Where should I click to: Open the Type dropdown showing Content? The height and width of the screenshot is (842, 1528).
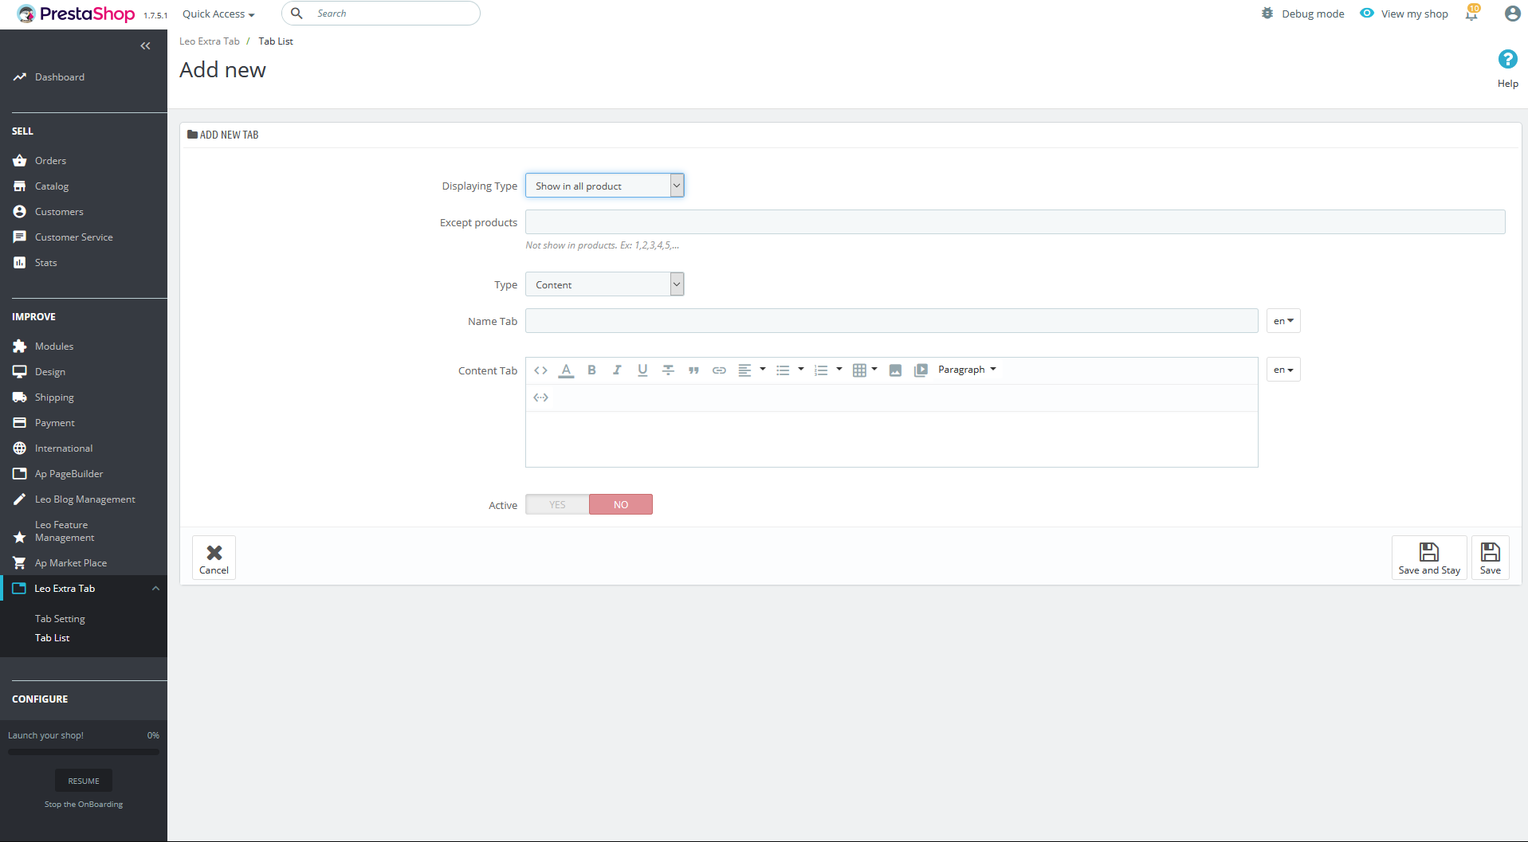pyautogui.click(x=604, y=284)
